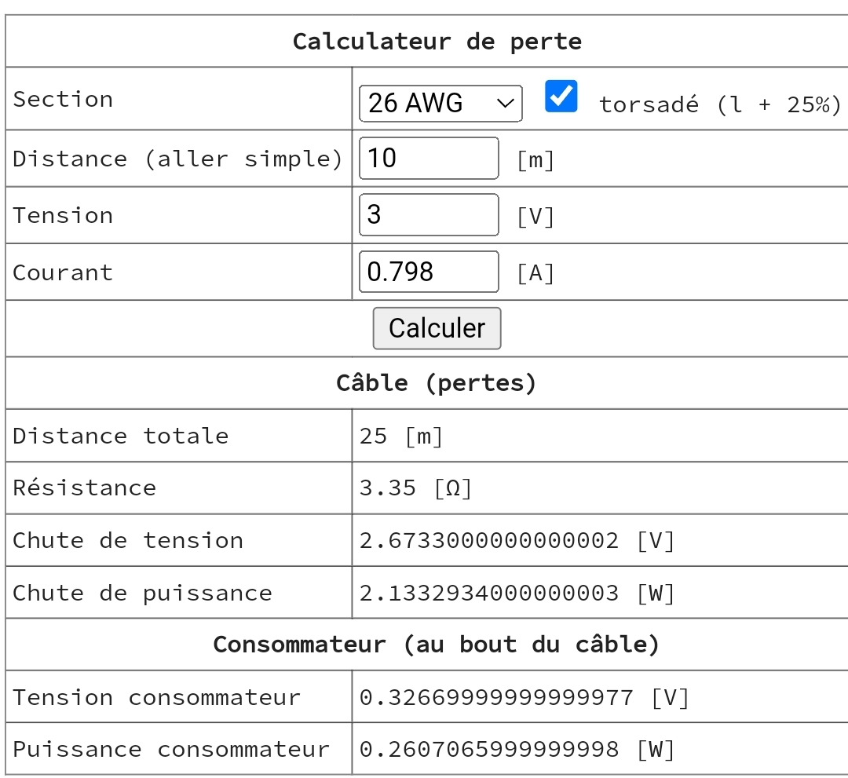Click the "Distance (aller simple)" row label
848x778 pixels.
click(177, 159)
